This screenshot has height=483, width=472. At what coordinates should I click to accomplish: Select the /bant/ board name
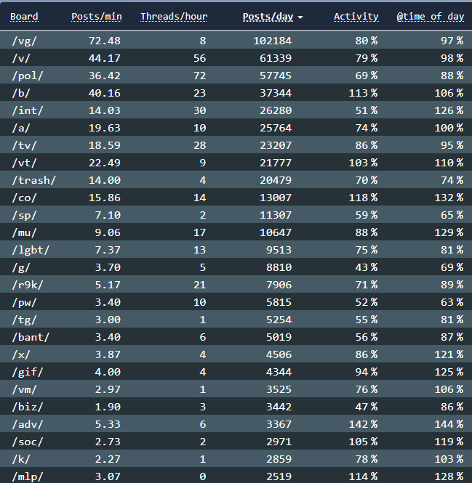click(31, 337)
